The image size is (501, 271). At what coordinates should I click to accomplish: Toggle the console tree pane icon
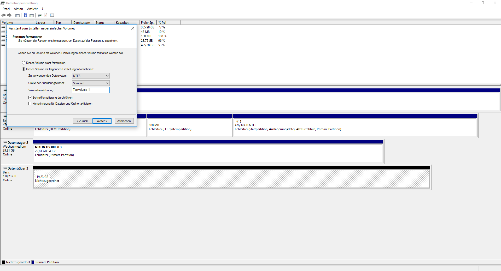click(18, 15)
